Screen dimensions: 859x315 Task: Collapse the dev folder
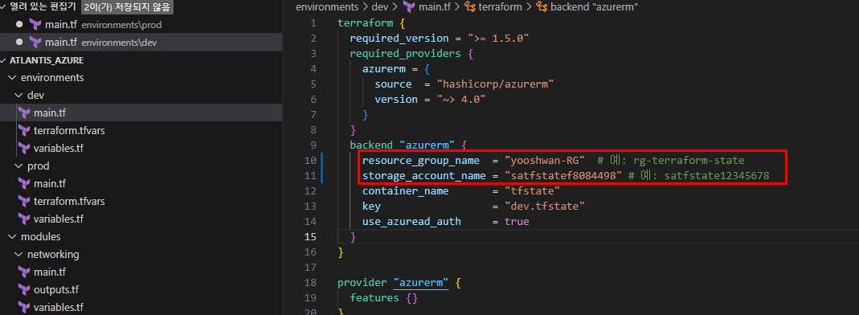click(19, 96)
